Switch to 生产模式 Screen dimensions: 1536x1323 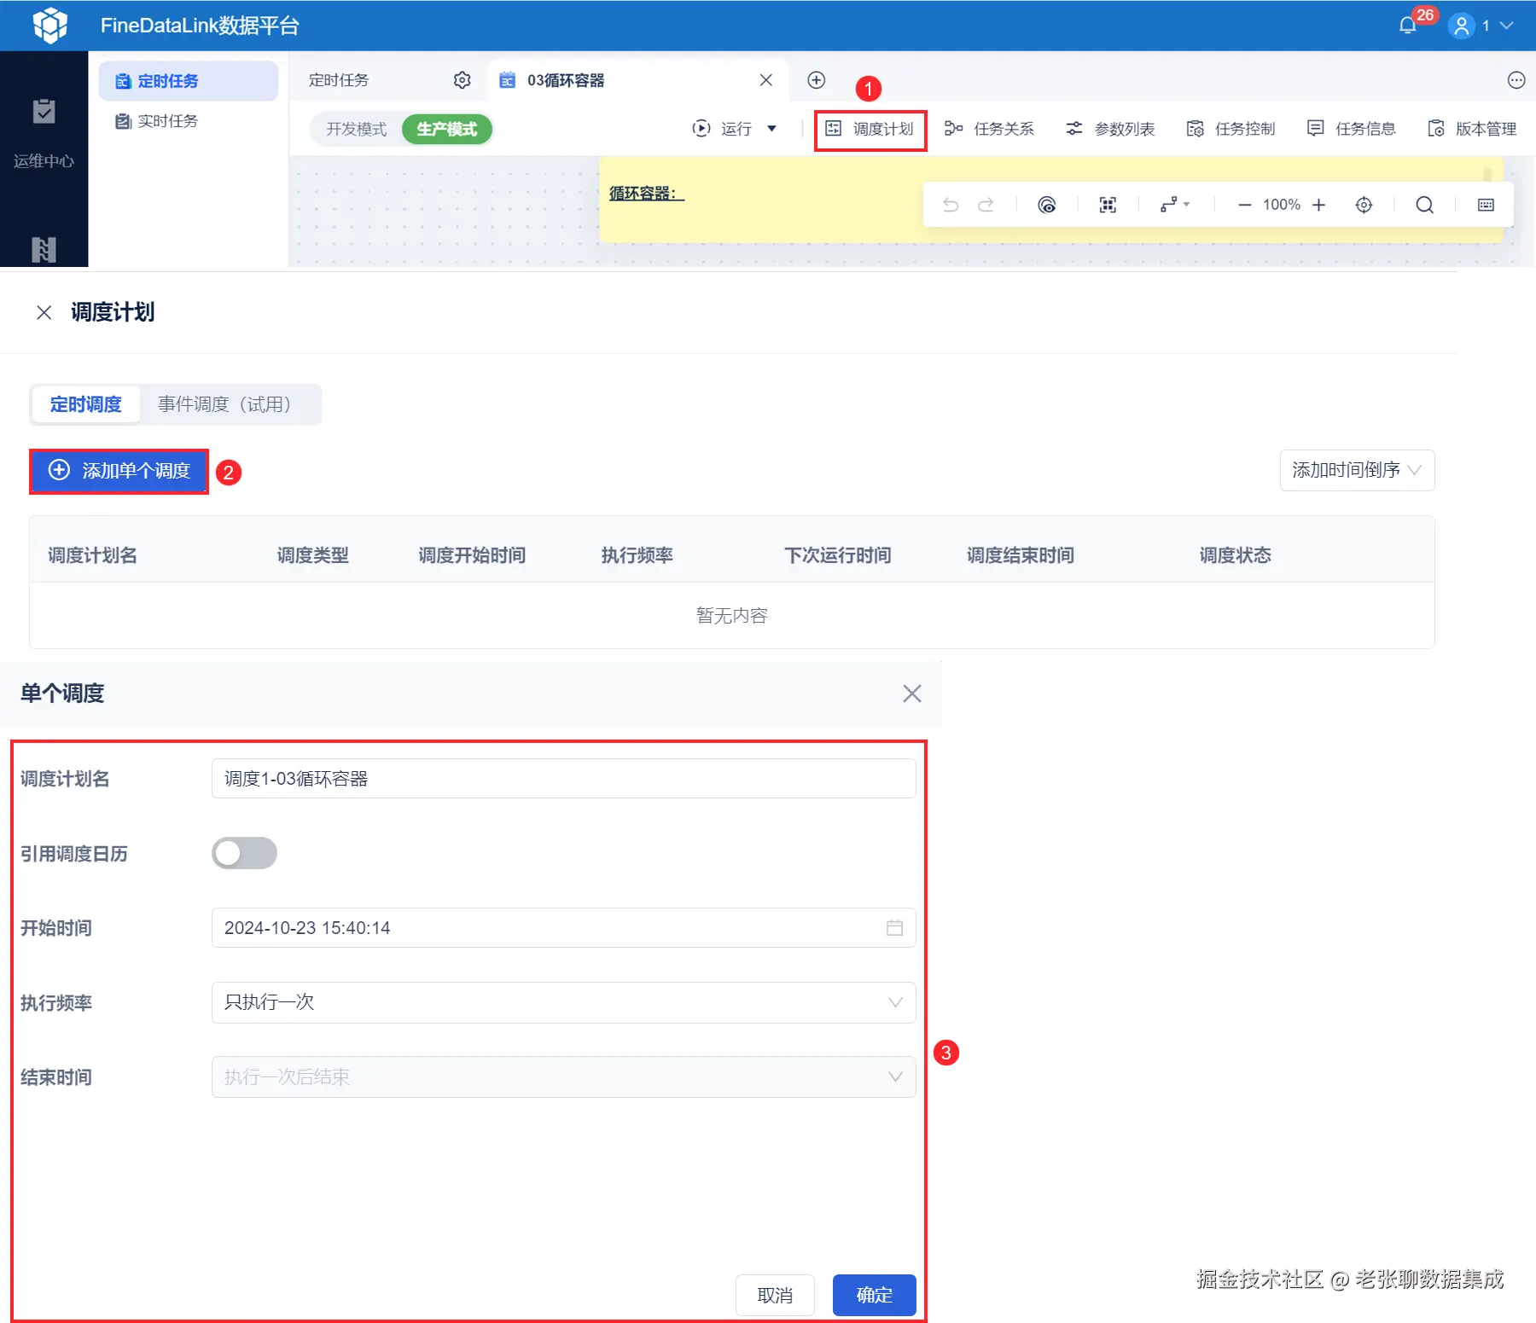point(447,129)
